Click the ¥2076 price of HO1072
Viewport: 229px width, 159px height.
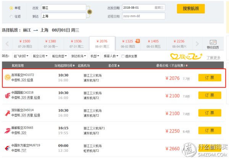[173, 78]
